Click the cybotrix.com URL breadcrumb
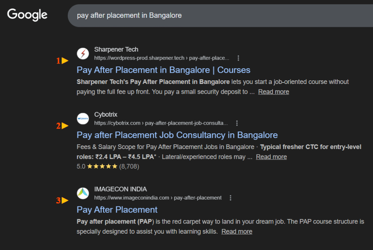This screenshot has height=250, width=373. pos(161,123)
